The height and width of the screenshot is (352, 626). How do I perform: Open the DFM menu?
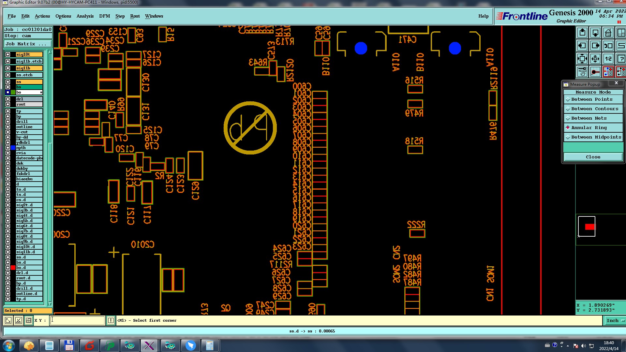point(104,16)
